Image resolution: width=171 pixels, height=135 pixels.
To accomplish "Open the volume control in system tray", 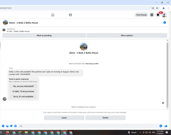I will (150, 132).
